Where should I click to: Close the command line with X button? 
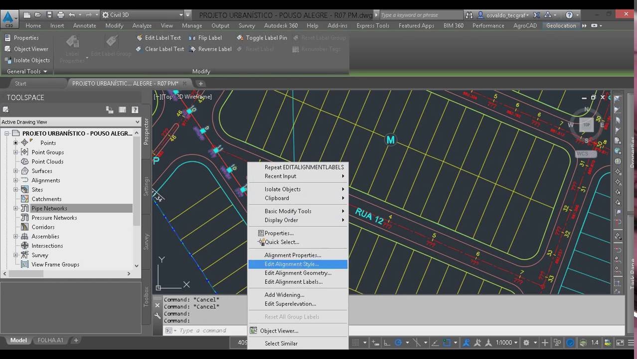(158, 305)
